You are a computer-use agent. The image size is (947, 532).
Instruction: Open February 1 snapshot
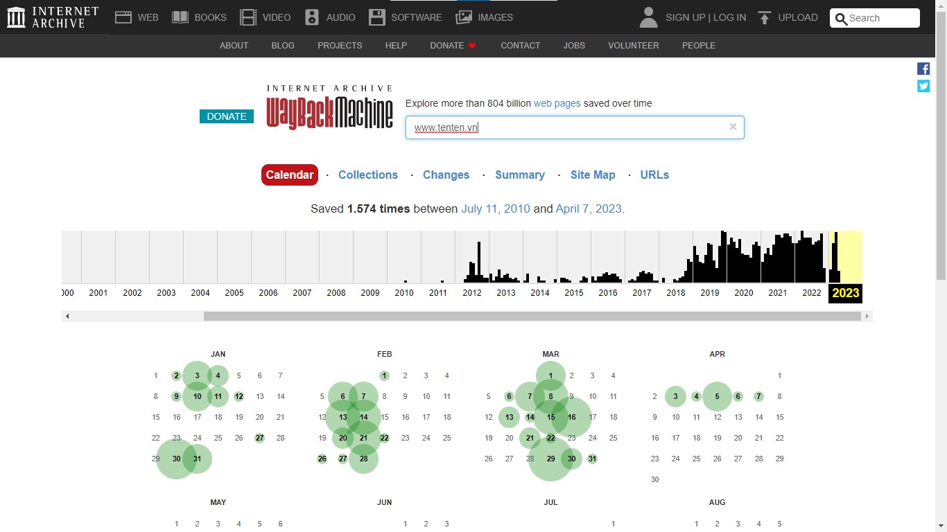[384, 376]
